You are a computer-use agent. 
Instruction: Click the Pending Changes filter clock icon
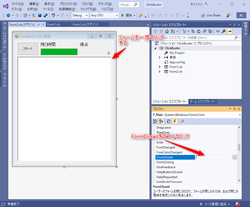(x=184, y=32)
